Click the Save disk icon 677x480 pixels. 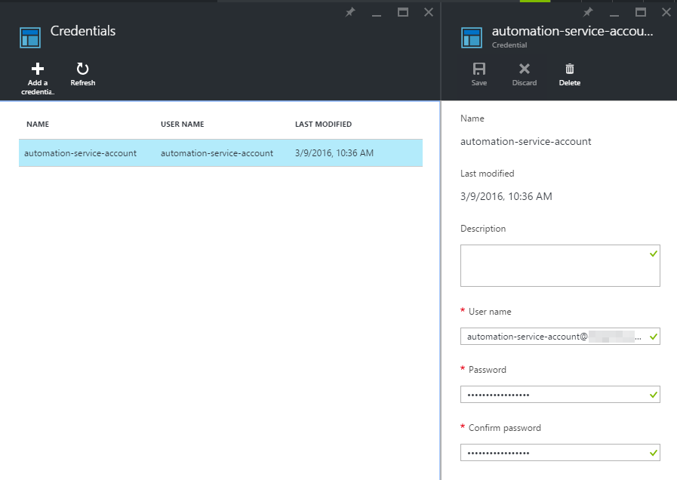479,69
